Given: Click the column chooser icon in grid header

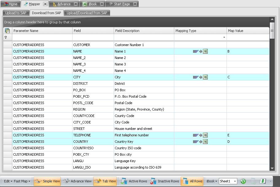Looking at the screenshot, I should [7, 31].
